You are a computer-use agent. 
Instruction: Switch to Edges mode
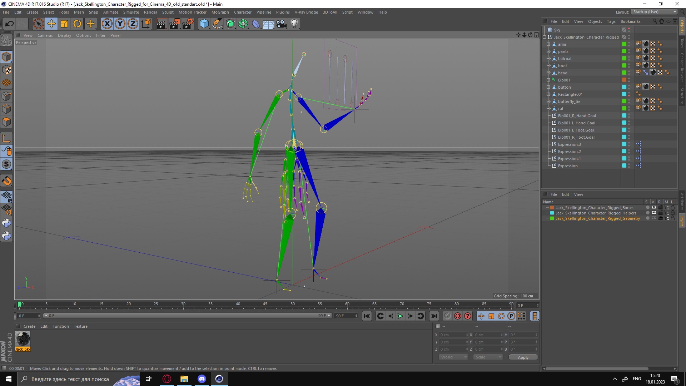(x=6, y=109)
